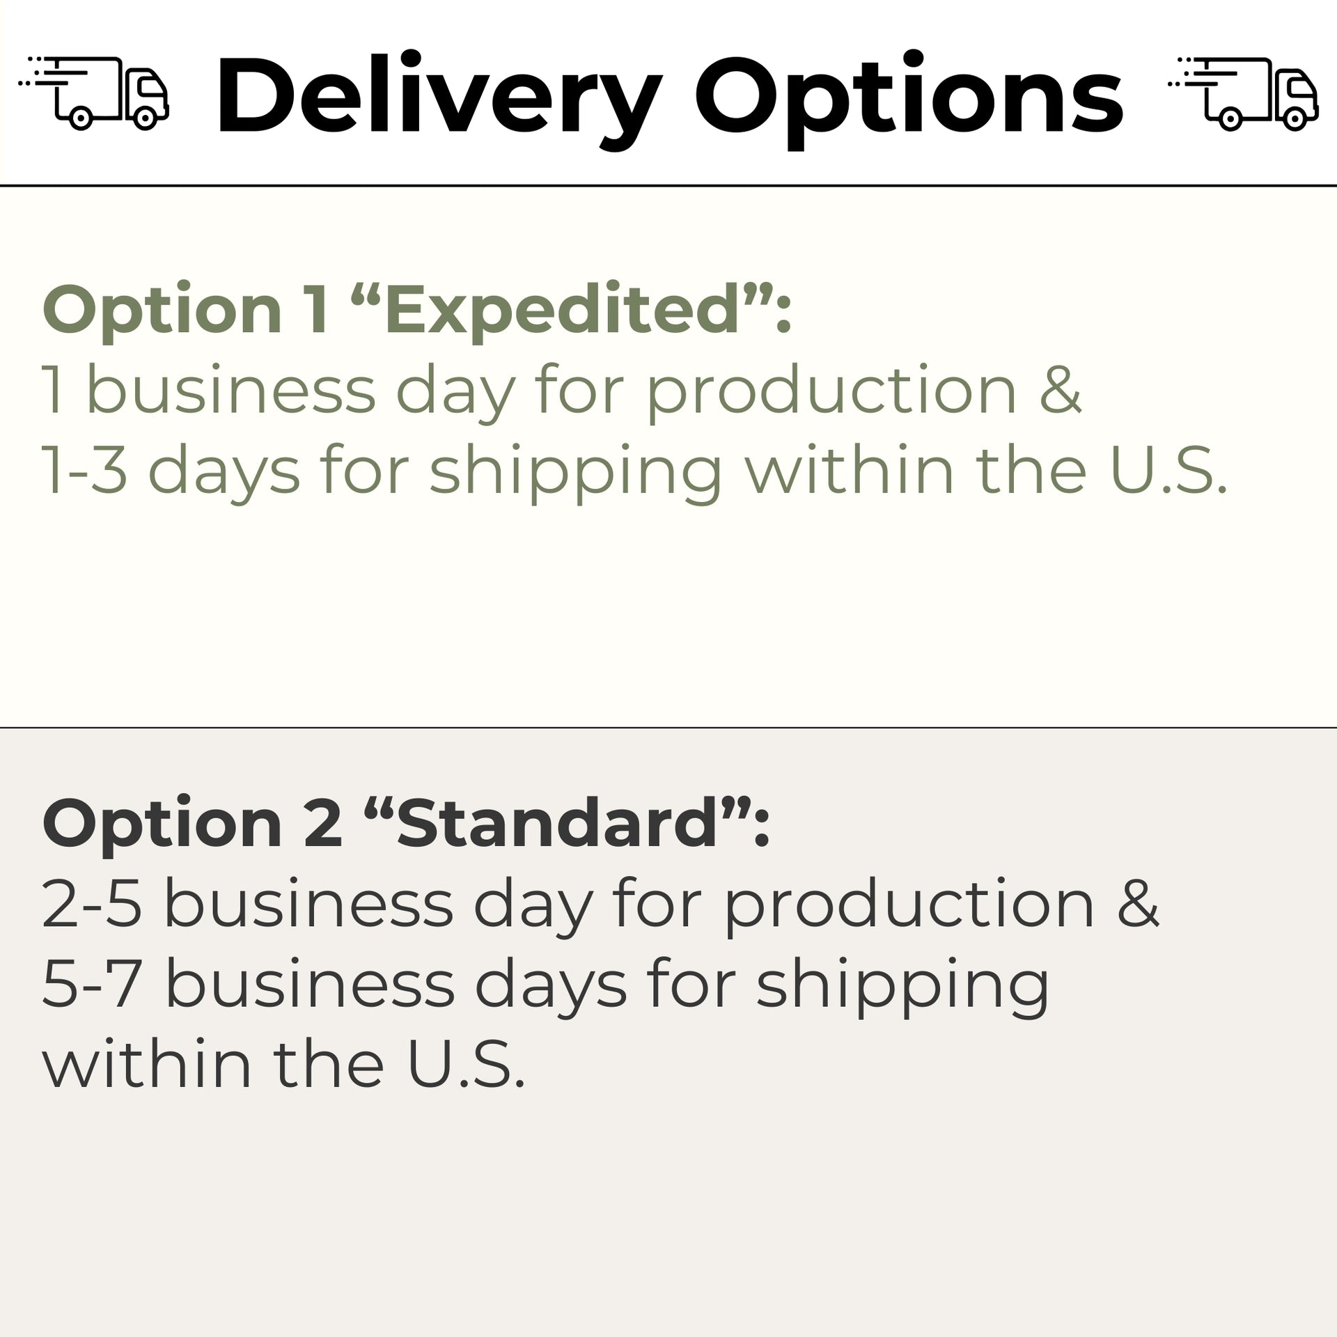This screenshot has width=1337, height=1337.
Task: Select the Option 2 "Standard" heading
Action: tap(406, 823)
